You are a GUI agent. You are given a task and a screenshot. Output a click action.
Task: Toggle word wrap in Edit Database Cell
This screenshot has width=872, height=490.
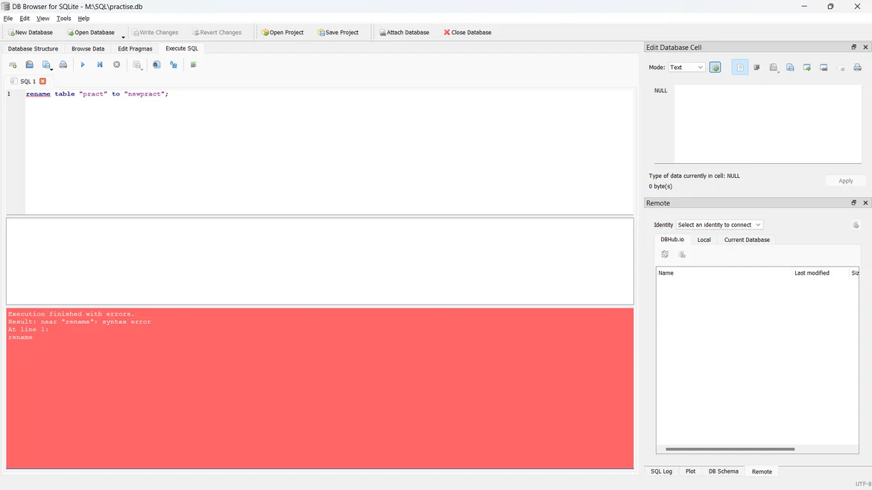click(x=756, y=68)
